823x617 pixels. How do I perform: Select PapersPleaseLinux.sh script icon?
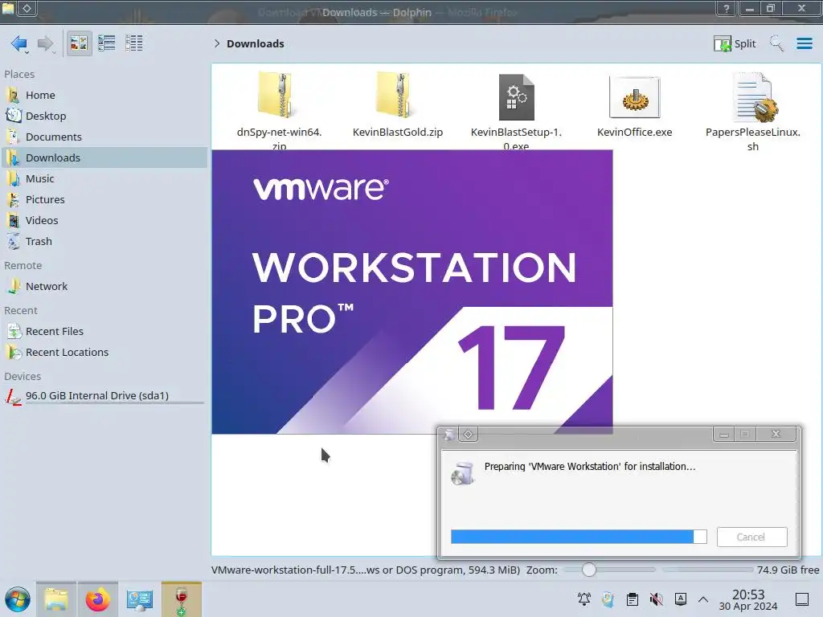(754, 97)
